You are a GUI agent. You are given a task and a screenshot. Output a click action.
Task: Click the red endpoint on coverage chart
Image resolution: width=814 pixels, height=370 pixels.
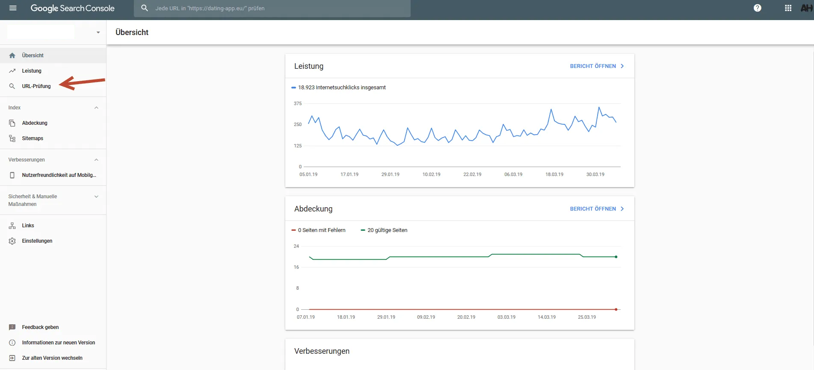(616, 309)
